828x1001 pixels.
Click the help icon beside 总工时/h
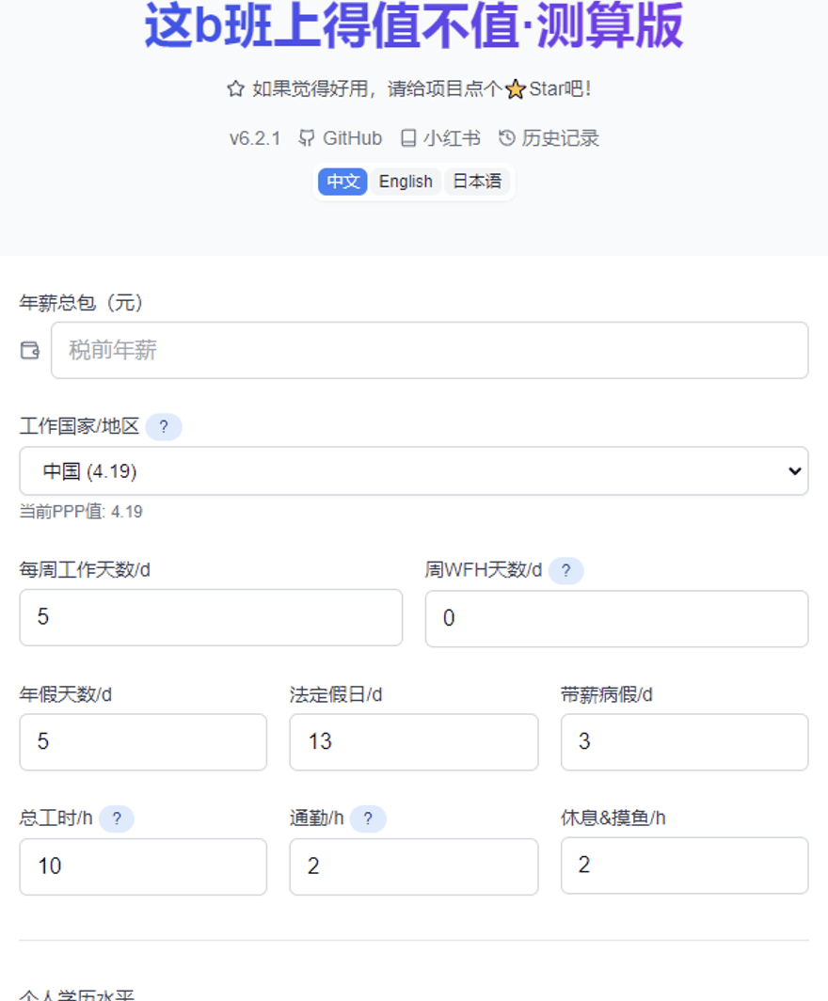pos(117,818)
